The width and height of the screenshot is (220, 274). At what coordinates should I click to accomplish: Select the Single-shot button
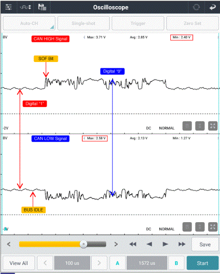[84, 23]
